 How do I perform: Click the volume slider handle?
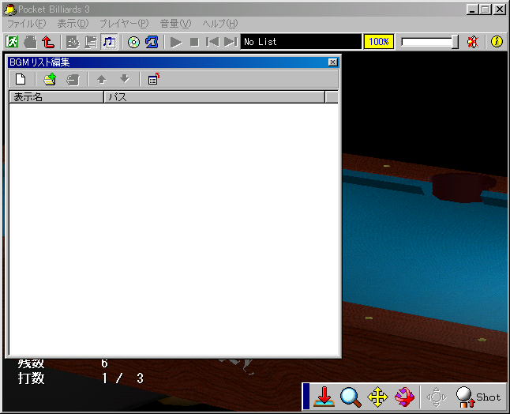click(455, 42)
